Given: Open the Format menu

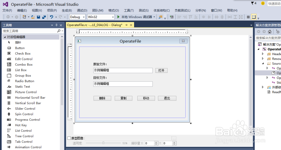Looking at the screenshot, I should pyautogui.click(x=114, y=11).
